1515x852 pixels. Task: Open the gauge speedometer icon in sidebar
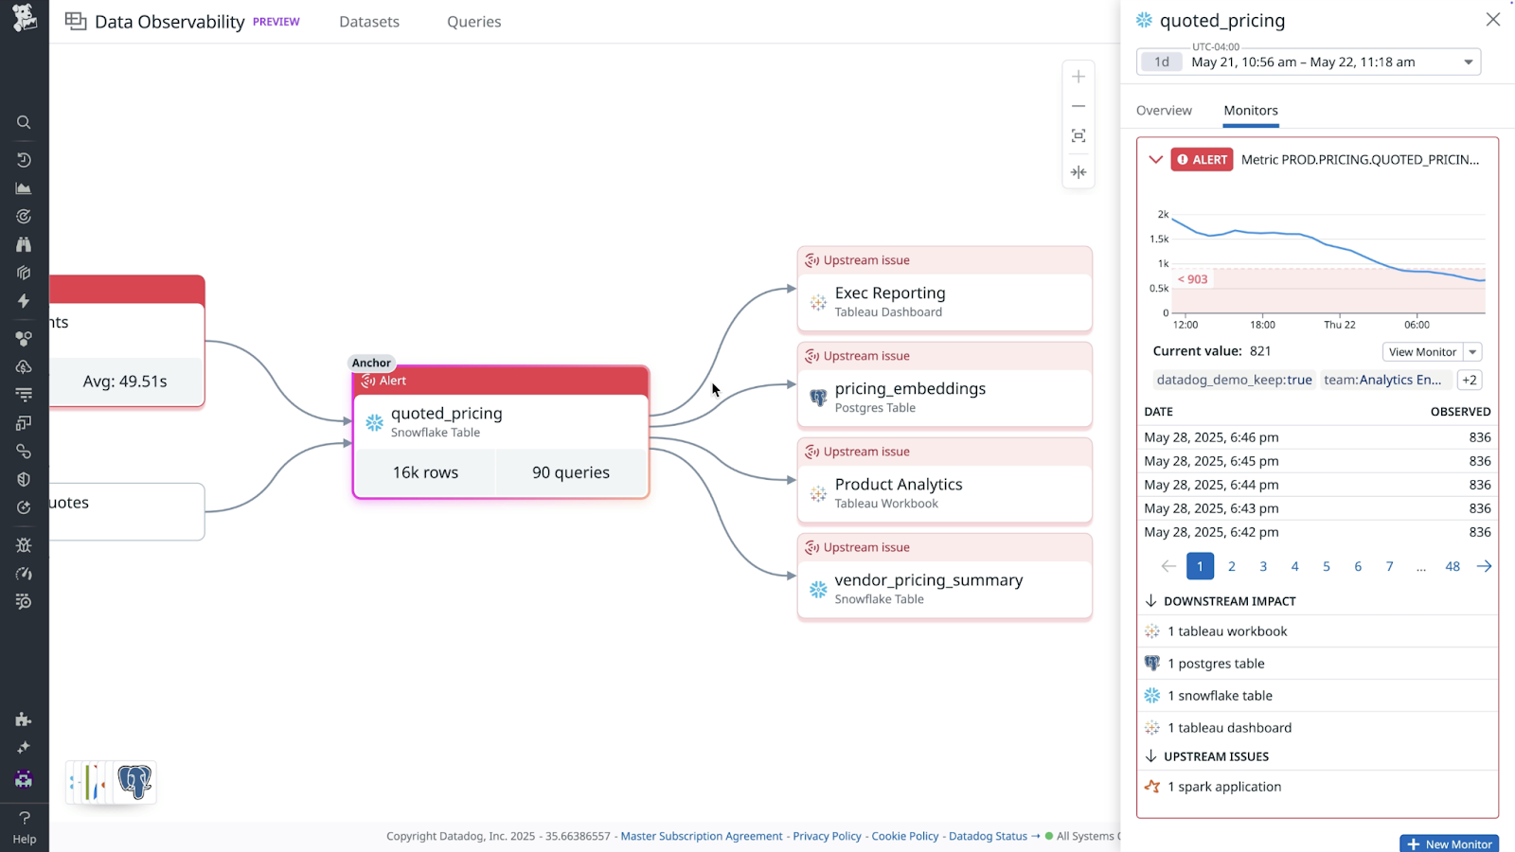(x=24, y=574)
